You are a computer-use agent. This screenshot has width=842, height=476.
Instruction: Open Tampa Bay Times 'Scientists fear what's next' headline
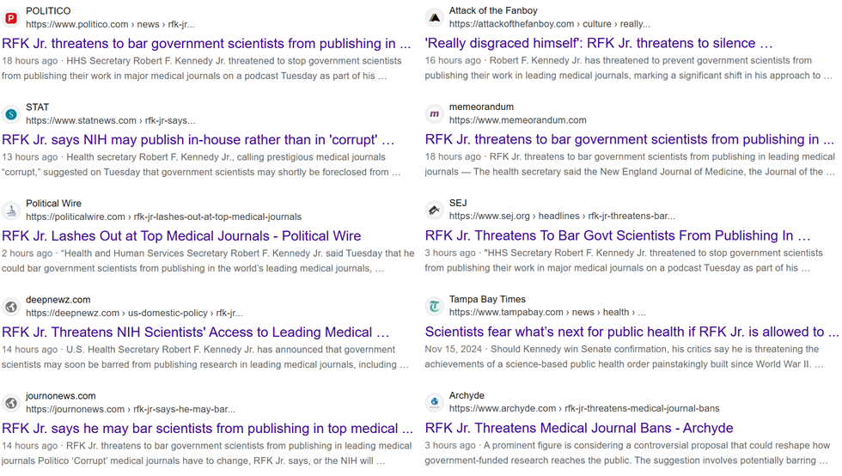click(631, 332)
